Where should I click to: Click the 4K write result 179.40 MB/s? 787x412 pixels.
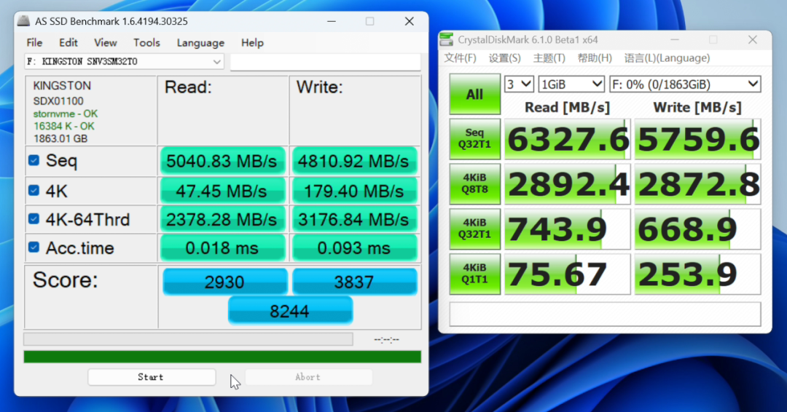click(354, 191)
